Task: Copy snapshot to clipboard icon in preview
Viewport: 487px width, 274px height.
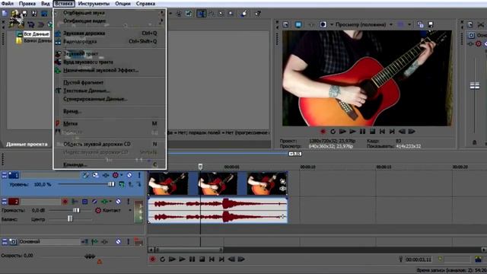Action: [x=420, y=24]
